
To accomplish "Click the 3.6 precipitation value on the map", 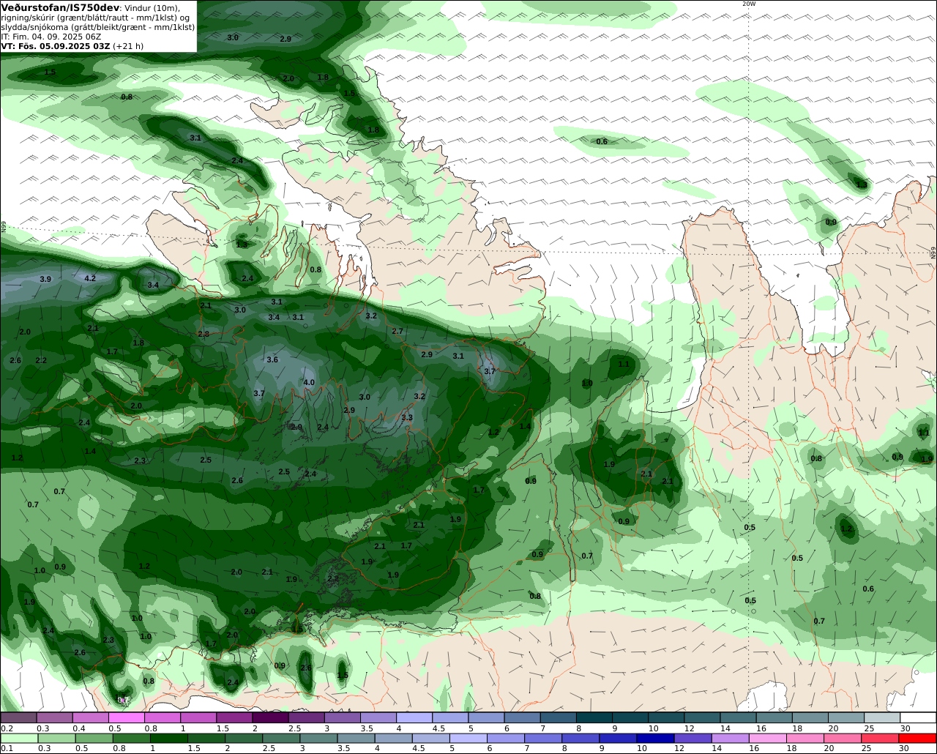I will 272,359.
